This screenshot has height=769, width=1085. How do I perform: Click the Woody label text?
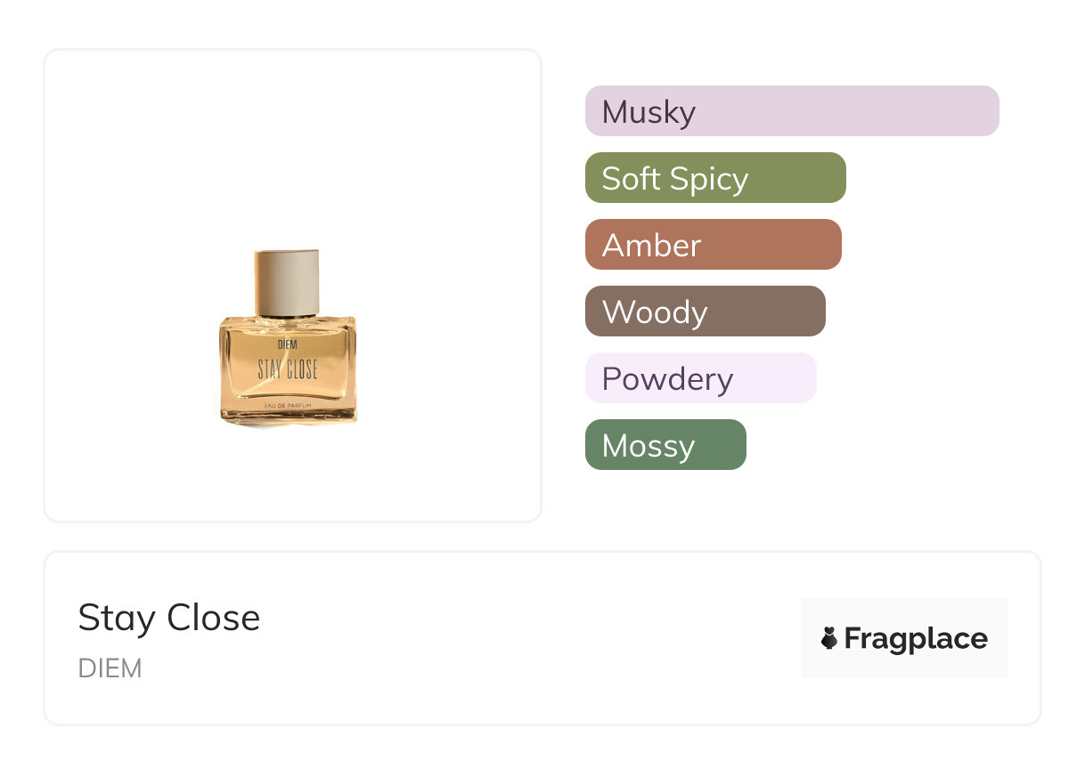655,312
